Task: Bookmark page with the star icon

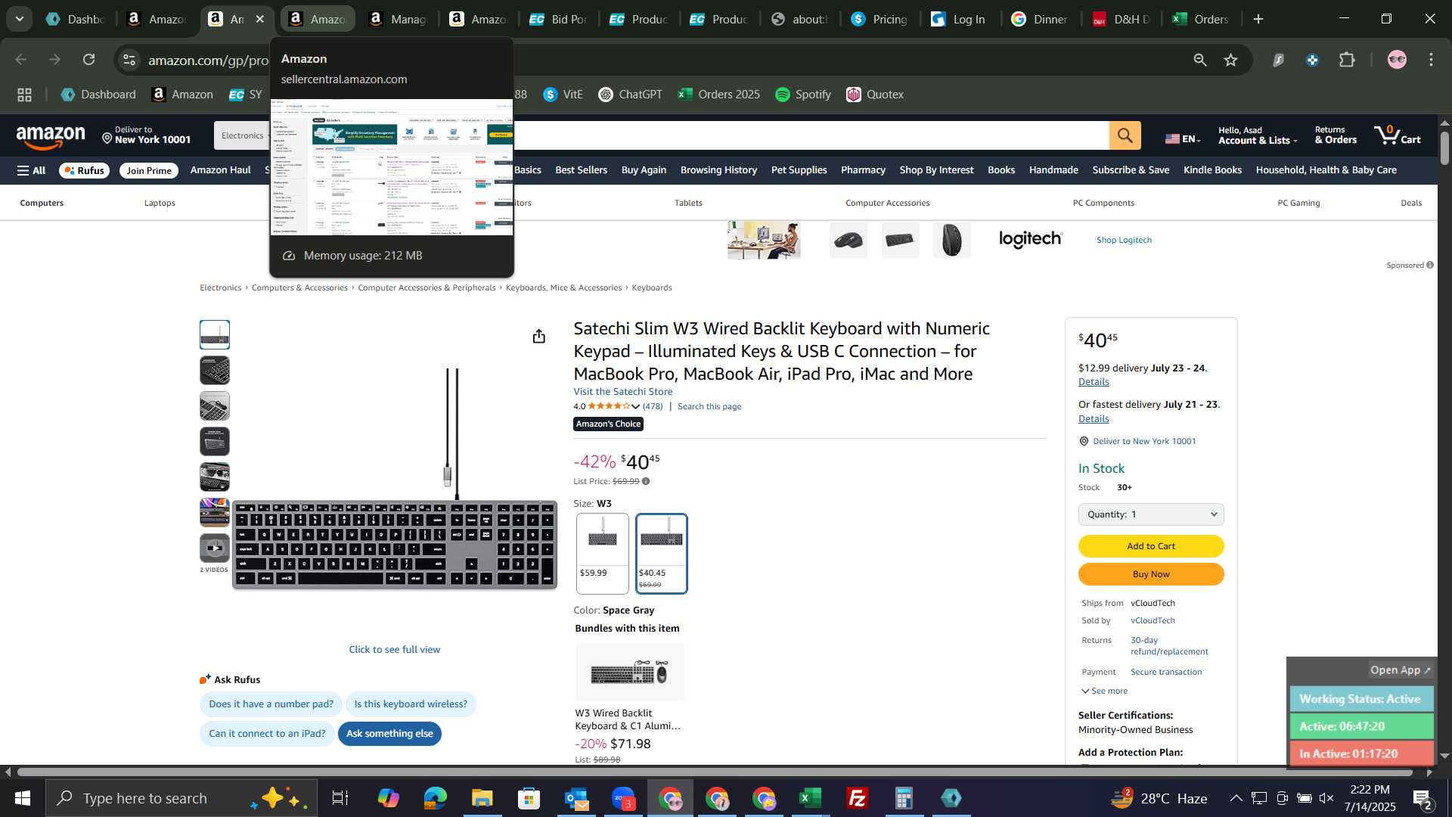Action: [x=1231, y=60]
